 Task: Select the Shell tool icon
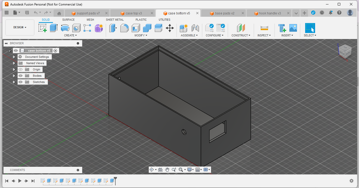pos(136,28)
